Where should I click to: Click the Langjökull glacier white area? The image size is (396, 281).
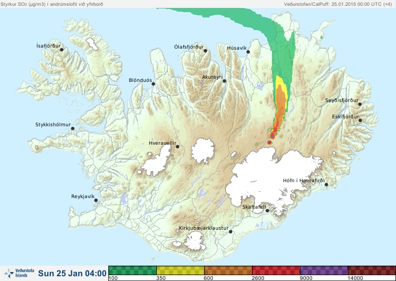point(157,162)
